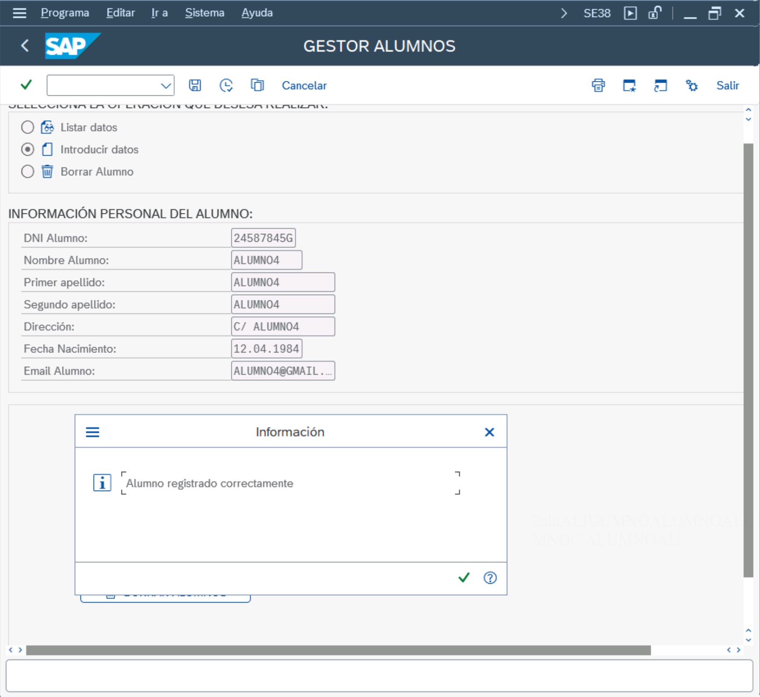
Task: Open the customize layout gear icon
Action: 691,85
